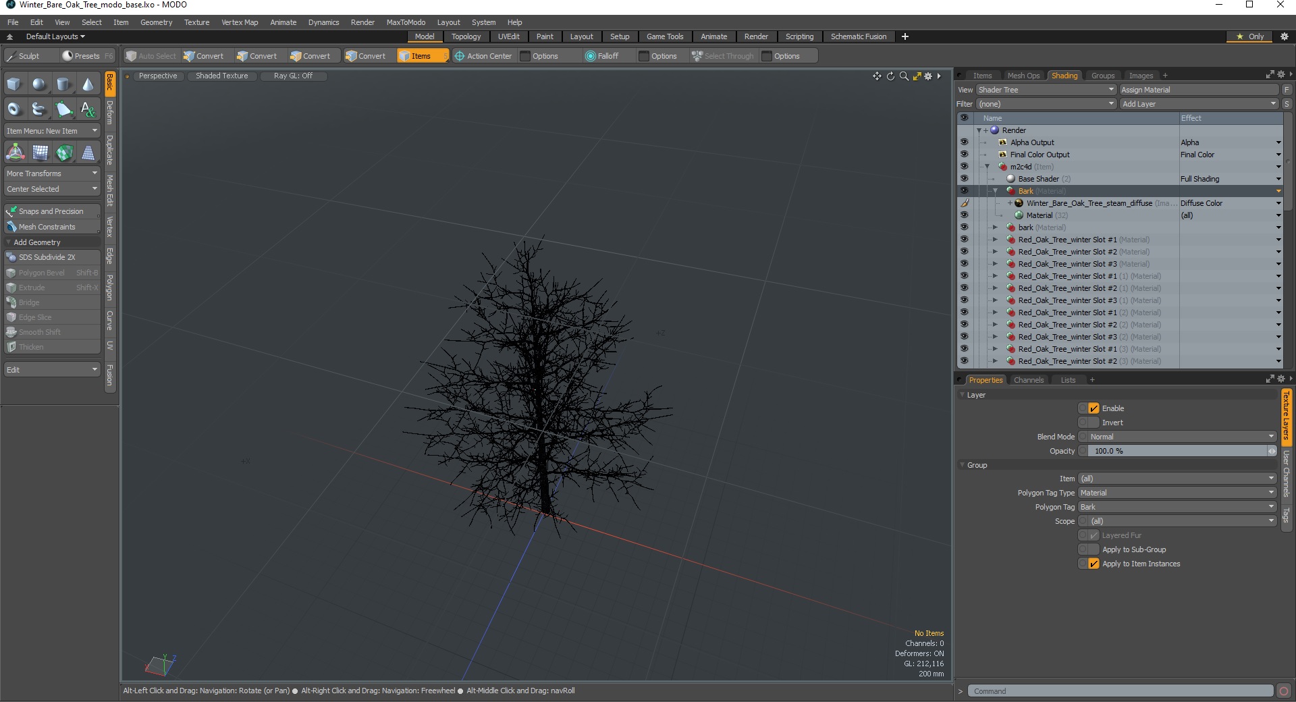The image size is (1296, 702).
Task: Click Mesh Constraints button
Action: pyautogui.click(x=52, y=227)
